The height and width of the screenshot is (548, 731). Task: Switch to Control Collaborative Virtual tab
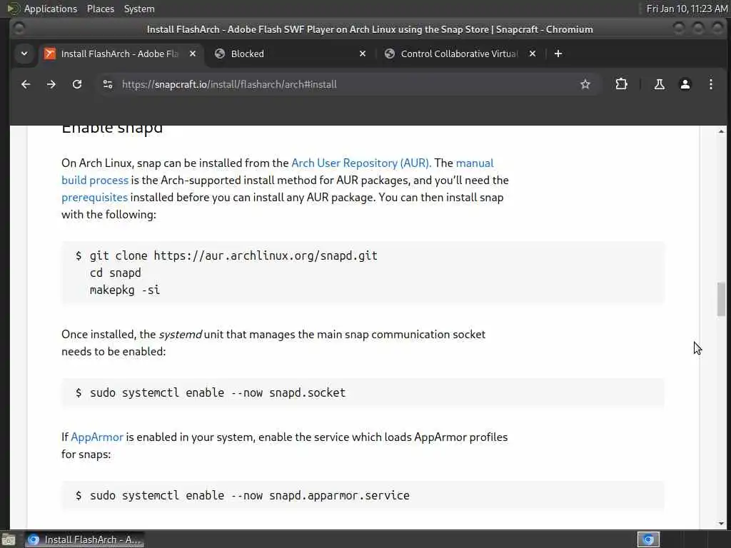457,54
